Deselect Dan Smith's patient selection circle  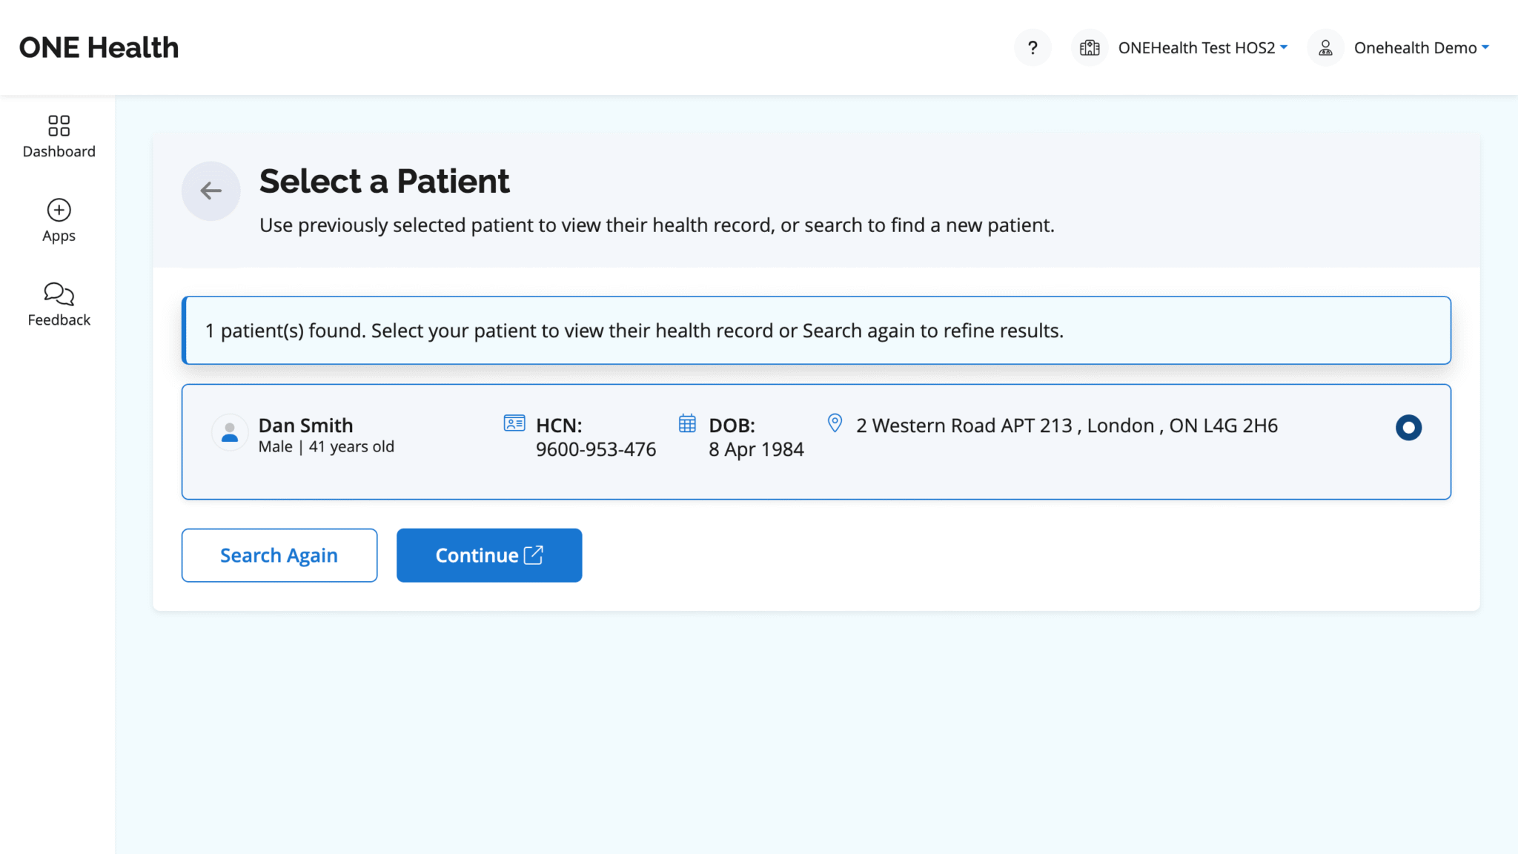pyautogui.click(x=1408, y=427)
